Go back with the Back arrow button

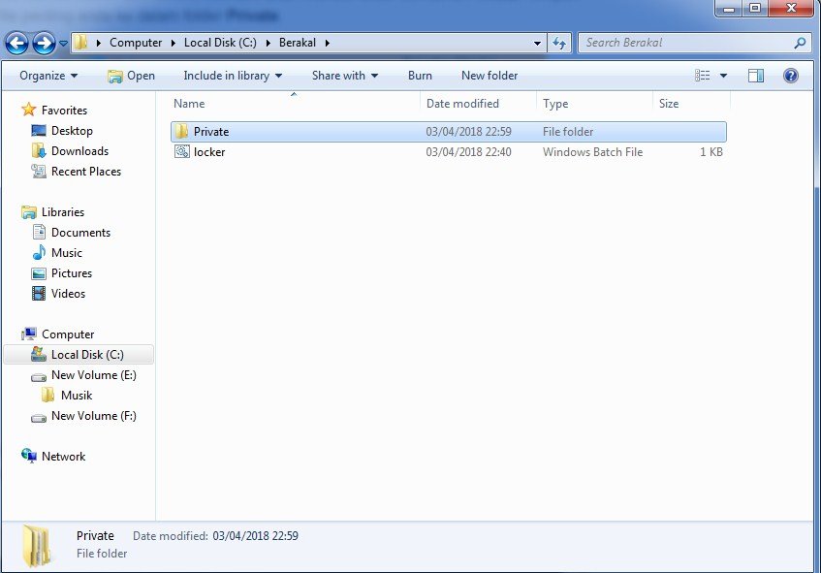pos(16,43)
